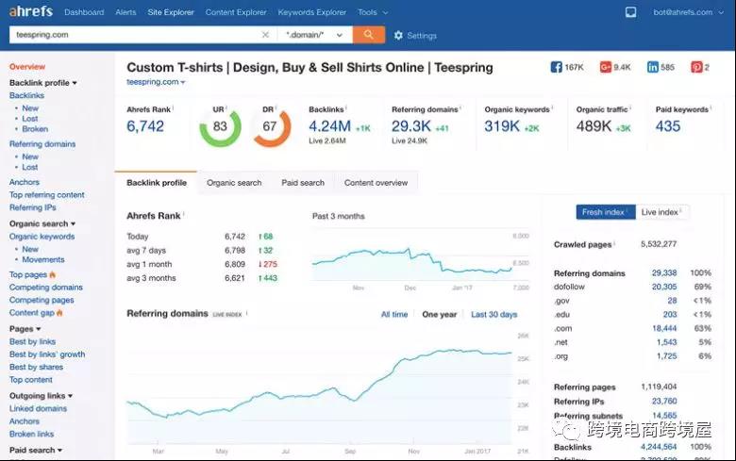736x461 pixels.
Task: Select All time chart range
Action: pyautogui.click(x=394, y=314)
